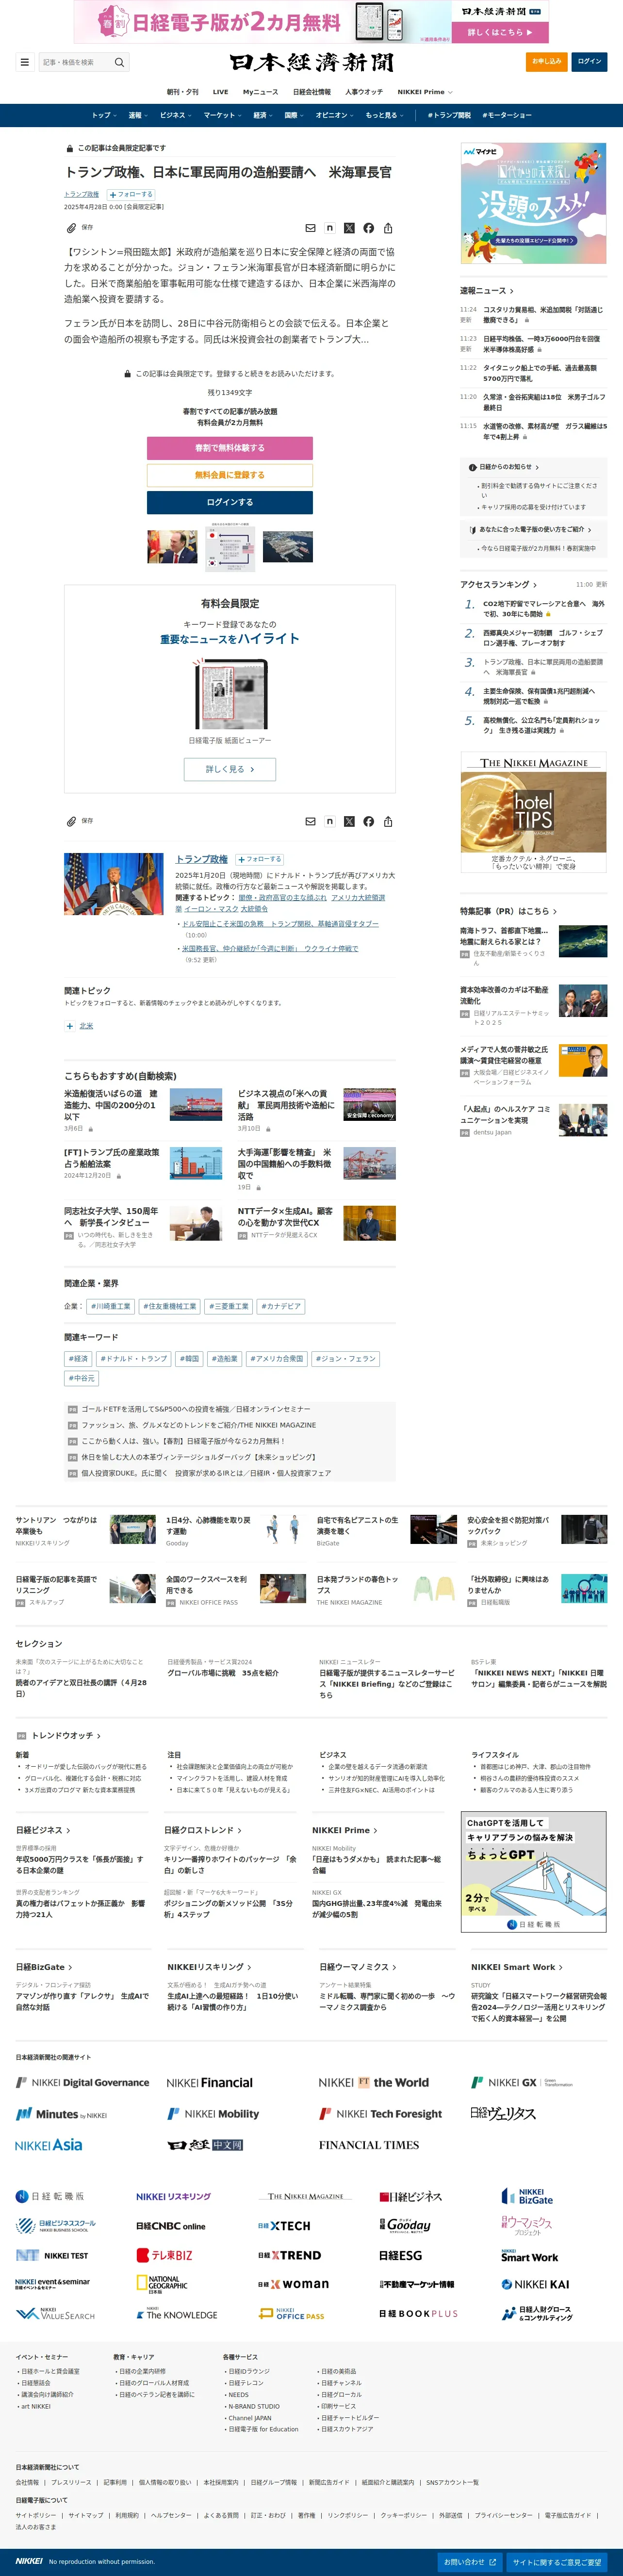Expand the 国際 navigation dropdown
The image size is (623, 2576).
pos(294,115)
